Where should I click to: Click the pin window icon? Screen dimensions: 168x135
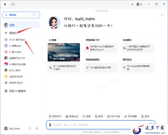(132, 4)
